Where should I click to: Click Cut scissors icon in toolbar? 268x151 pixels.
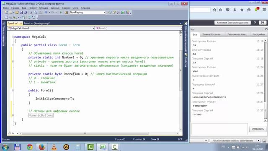pyautogui.click(x=31, y=13)
